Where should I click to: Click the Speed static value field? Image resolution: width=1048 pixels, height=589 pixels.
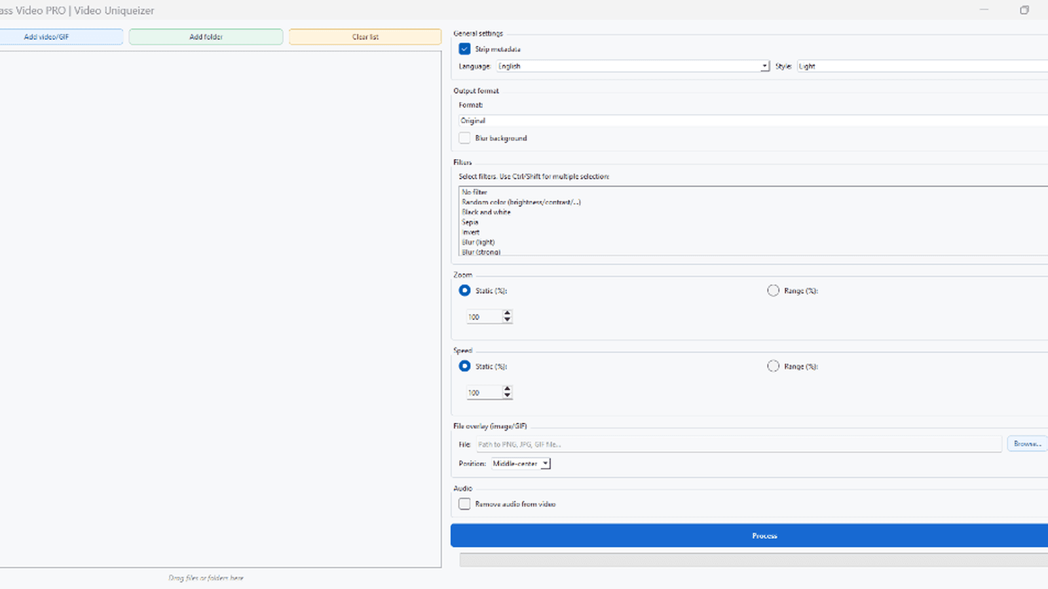pyautogui.click(x=484, y=393)
